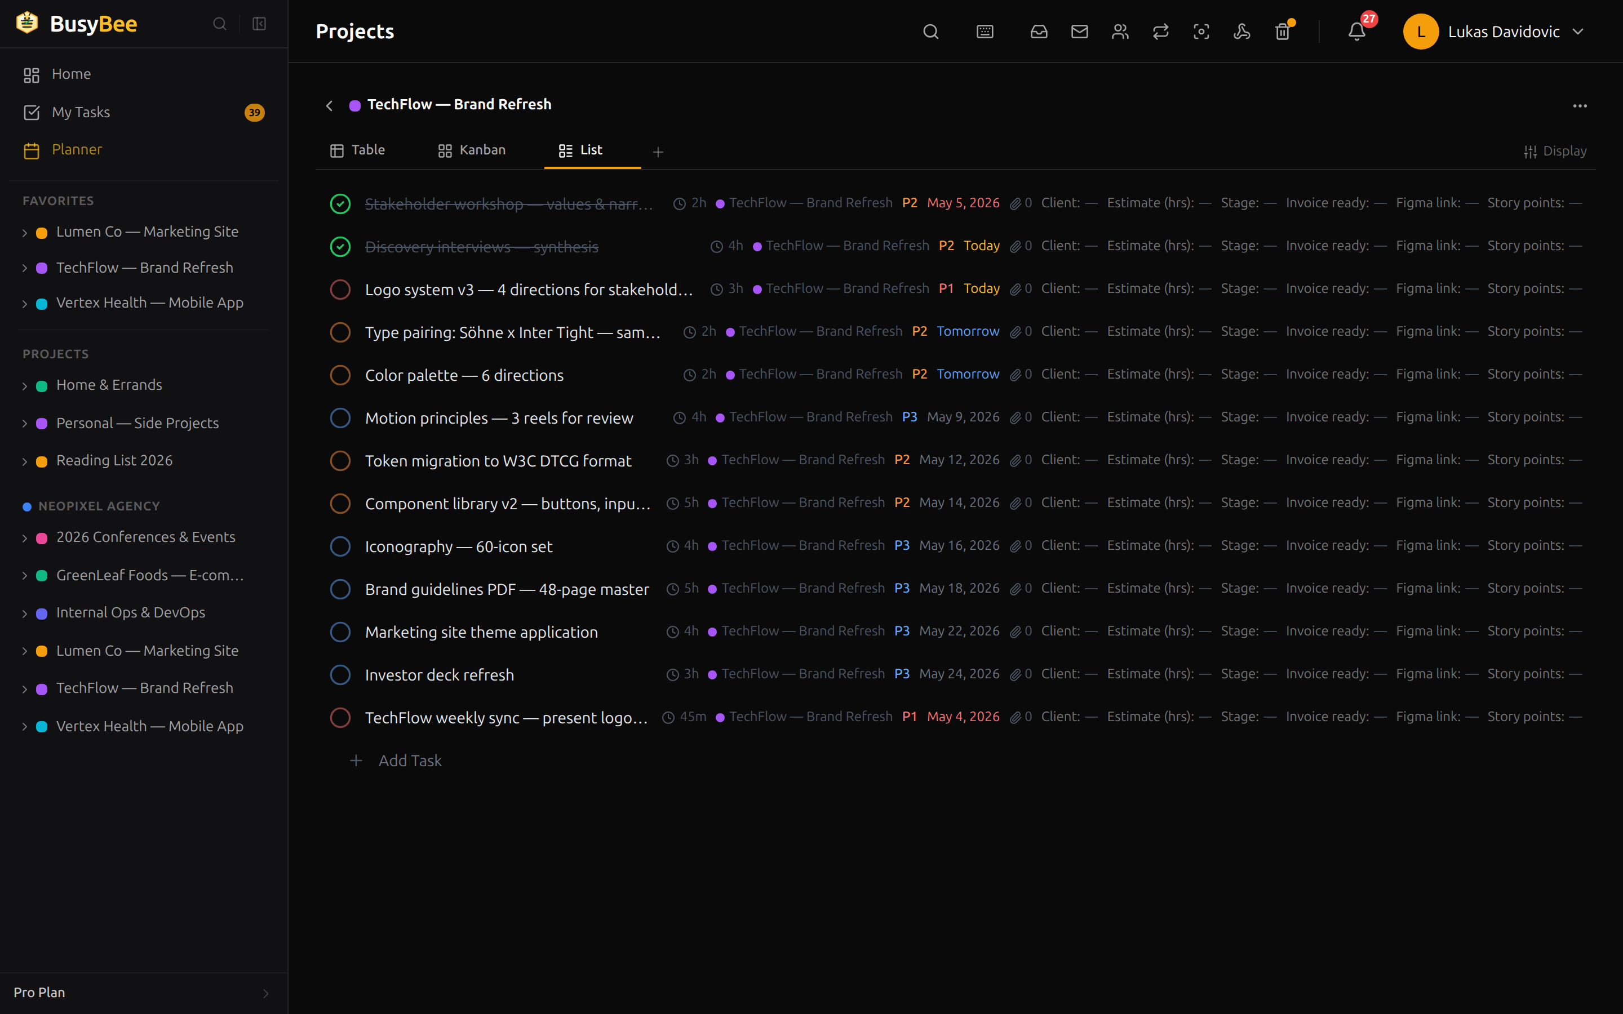
Task: Click the mail envelope icon
Action: point(1079,32)
